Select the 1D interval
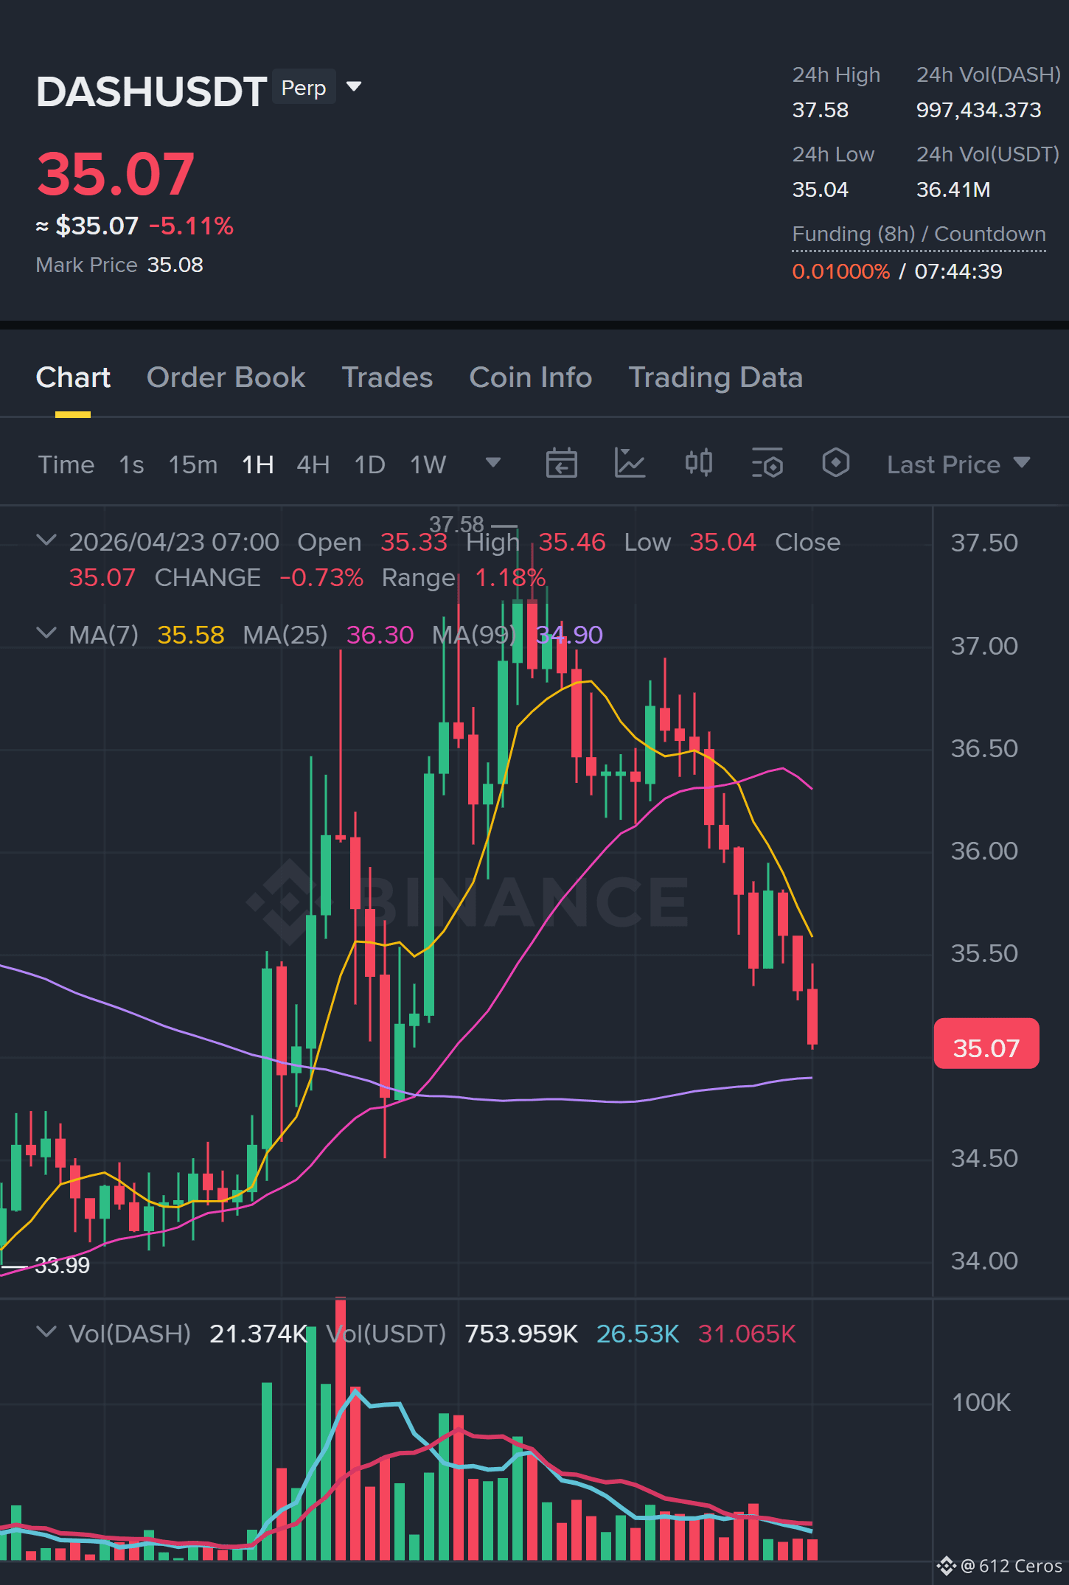 tap(369, 464)
